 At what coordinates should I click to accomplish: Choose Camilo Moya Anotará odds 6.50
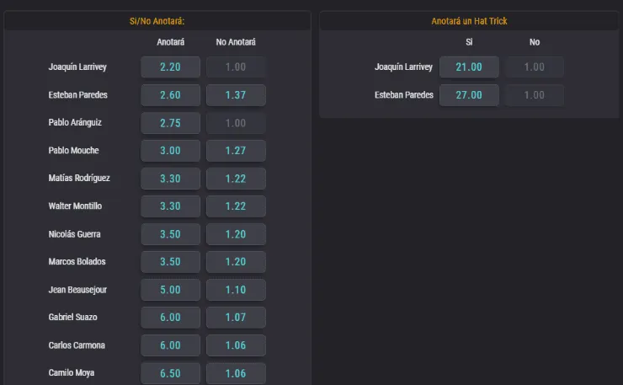[x=171, y=373]
